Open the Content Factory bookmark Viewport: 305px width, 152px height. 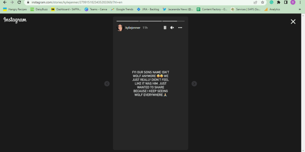[x=212, y=9]
